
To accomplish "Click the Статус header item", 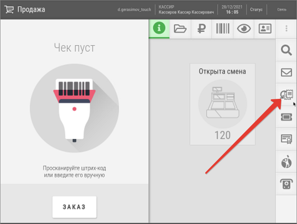I will point(256,10).
